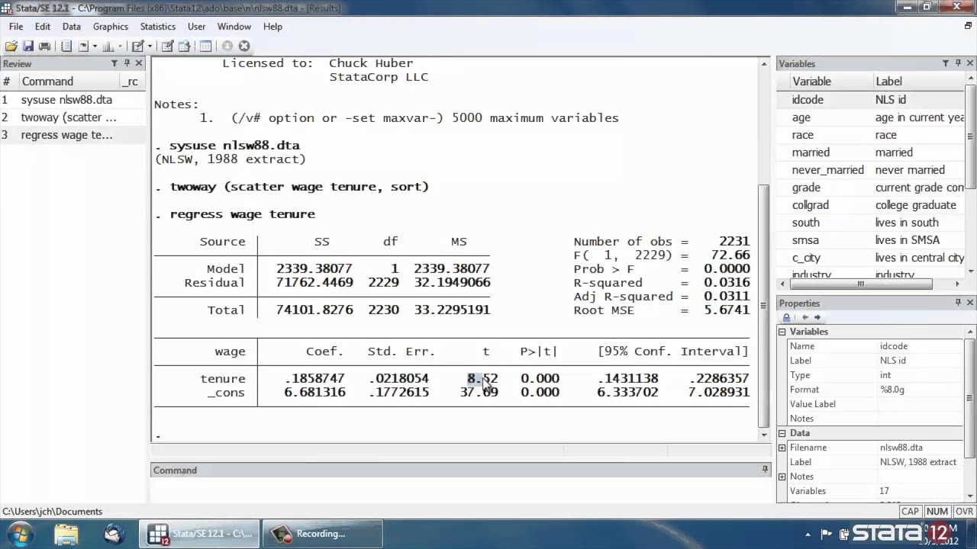The width and height of the screenshot is (977, 549).
Task: Select 'regress wage te...' command in Review
Action: (x=73, y=135)
